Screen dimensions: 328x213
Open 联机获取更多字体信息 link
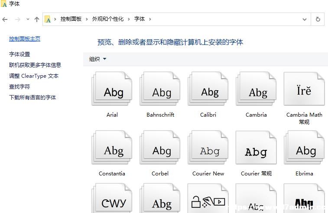35,65
